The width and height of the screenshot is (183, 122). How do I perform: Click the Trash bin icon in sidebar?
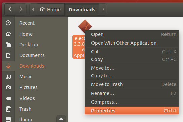pyautogui.click(x=8, y=109)
